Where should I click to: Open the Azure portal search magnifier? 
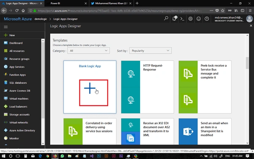point(166,19)
